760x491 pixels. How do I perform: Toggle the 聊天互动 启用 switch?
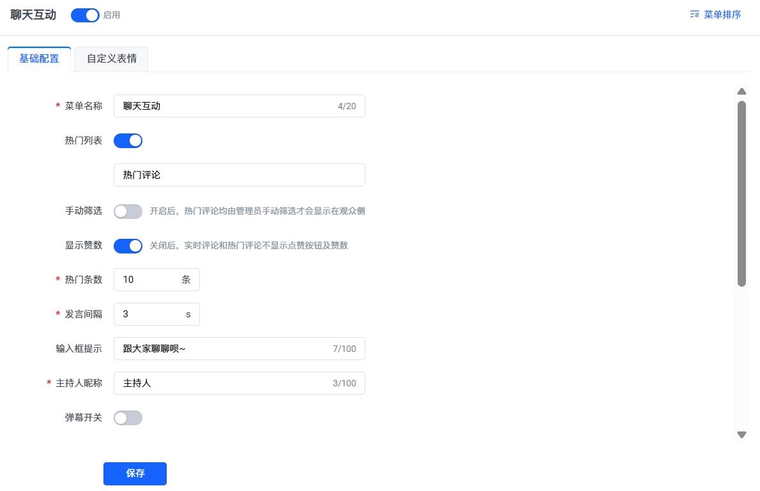(x=85, y=15)
